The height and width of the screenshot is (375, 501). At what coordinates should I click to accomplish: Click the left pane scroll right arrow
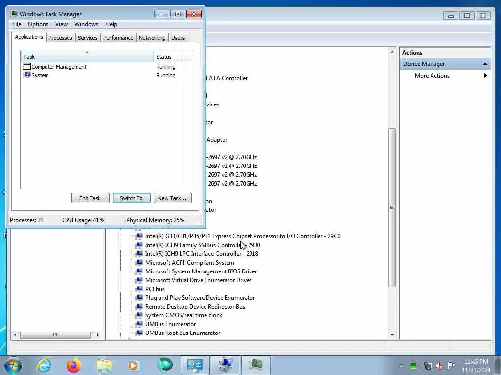pyautogui.click(x=98, y=335)
